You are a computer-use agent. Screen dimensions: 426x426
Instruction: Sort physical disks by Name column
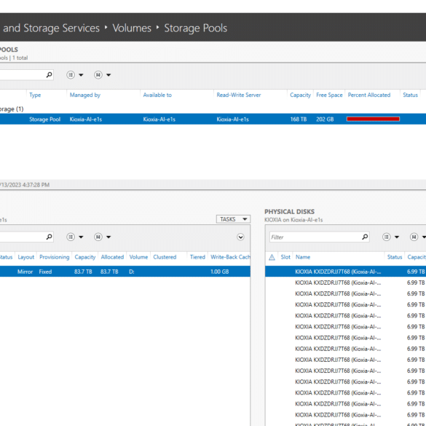[x=303, y=257]
